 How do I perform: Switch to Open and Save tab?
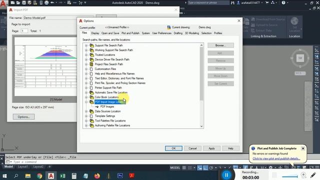pos(110,33)
